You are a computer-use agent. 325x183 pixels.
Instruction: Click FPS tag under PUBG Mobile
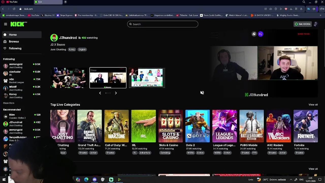(x=254, y=153)
